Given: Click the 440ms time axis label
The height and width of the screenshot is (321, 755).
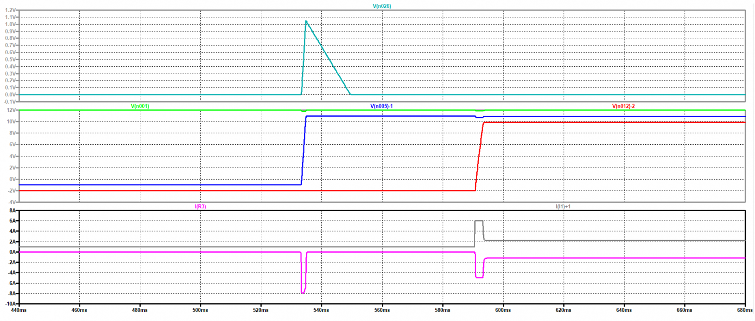Looking at the screenshot, I should (18, 309).
